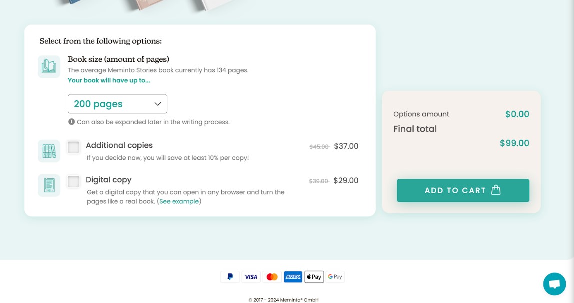Screen dimensions: 574x303
Task: Click the open book size icon
Action: (49, 66)
